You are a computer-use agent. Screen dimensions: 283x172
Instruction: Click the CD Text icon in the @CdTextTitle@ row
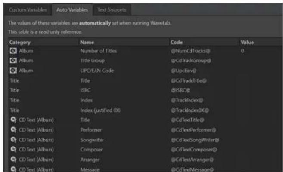tap(13, 120)
